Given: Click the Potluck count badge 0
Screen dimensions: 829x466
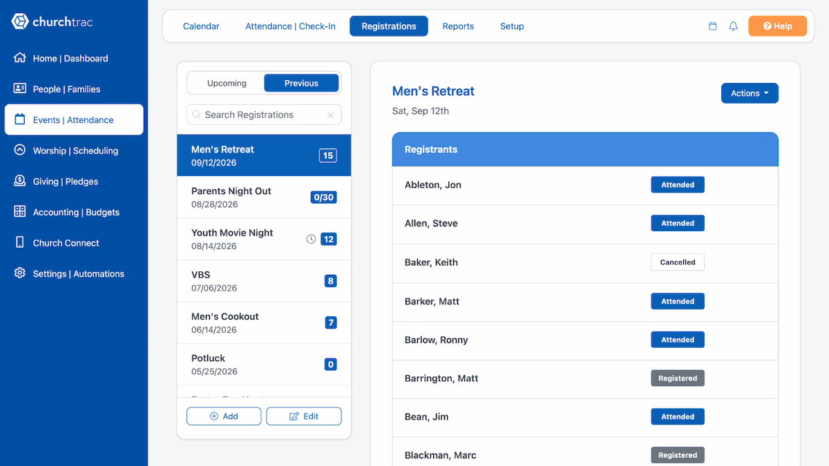Looking at the screenshot, I should pyautogui.click(x=331, y=365).
